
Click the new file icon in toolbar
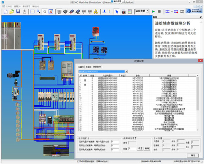point(5,12)
